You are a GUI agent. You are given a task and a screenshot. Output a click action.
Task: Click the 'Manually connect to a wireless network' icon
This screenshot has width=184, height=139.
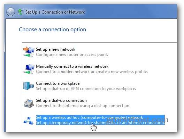pos(29,69)
